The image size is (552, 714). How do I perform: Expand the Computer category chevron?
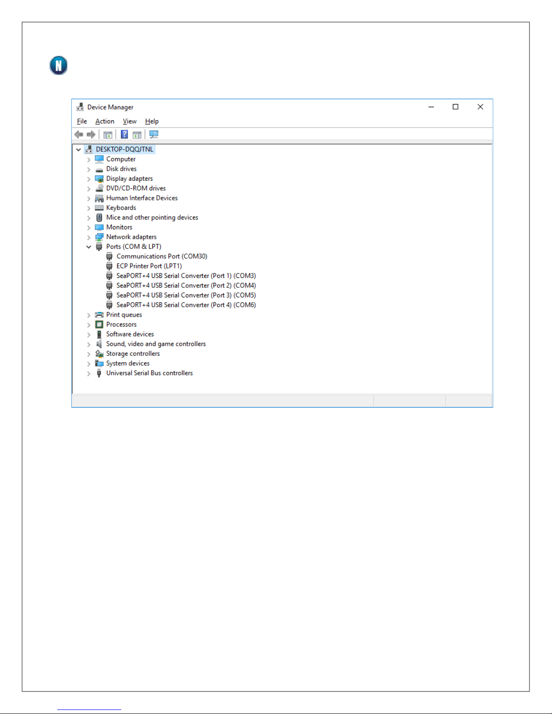[89, 159]
